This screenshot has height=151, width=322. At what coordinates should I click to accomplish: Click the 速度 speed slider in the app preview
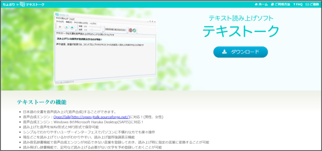95,30
